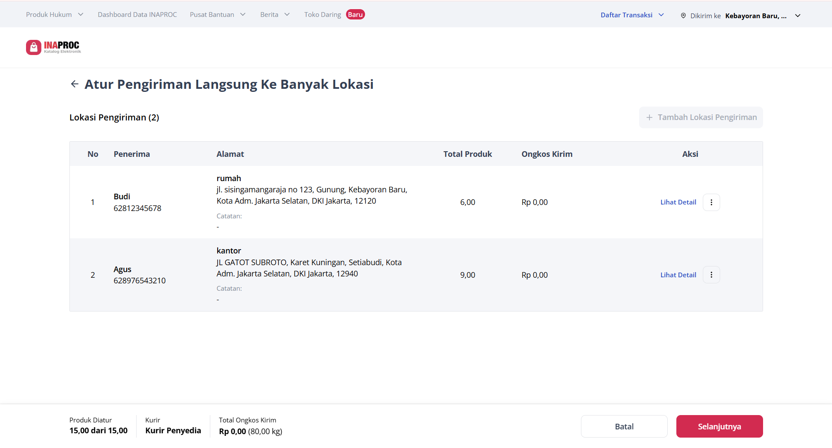View Lihat Detail for Agus
This screenshot has height=448, width=832.
point(678,275)
